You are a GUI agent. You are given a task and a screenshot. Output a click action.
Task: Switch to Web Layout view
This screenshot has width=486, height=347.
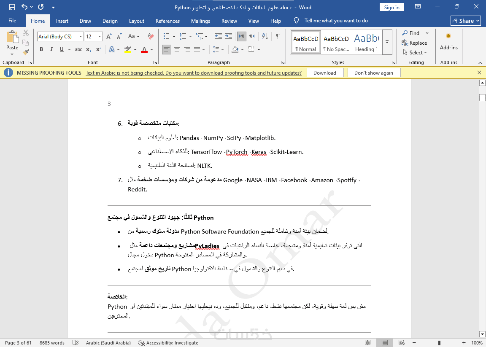(401, 343)
